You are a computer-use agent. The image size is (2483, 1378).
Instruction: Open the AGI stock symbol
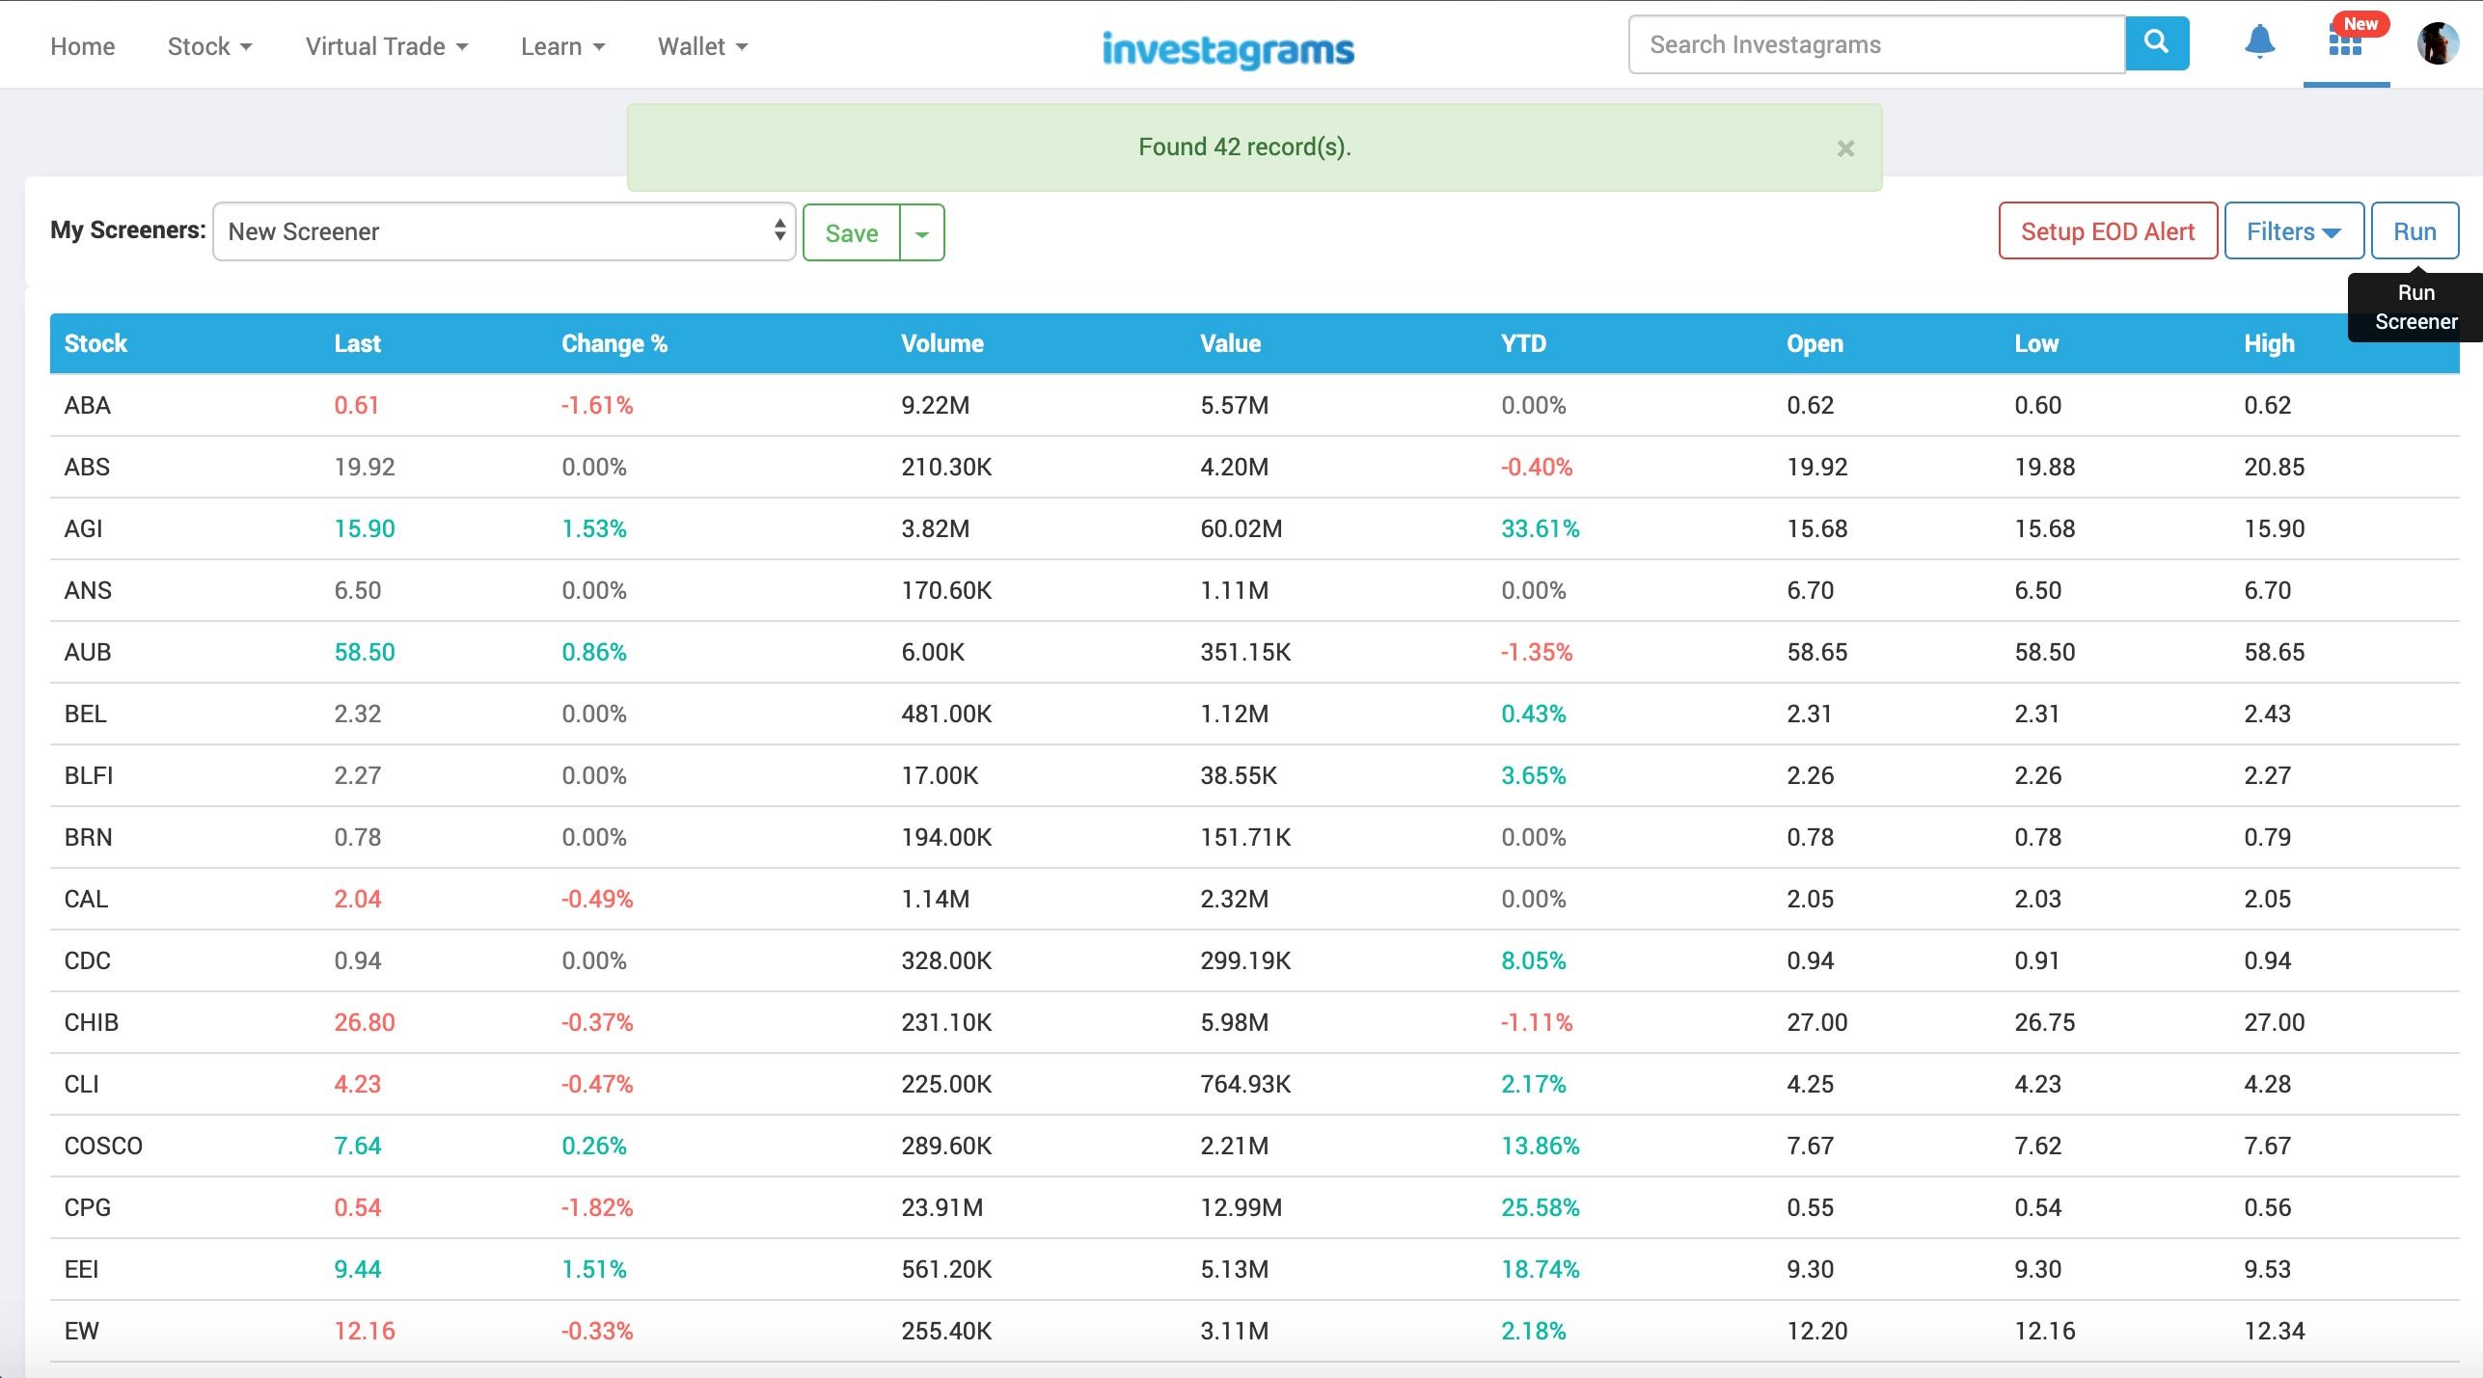pos(83,528)
